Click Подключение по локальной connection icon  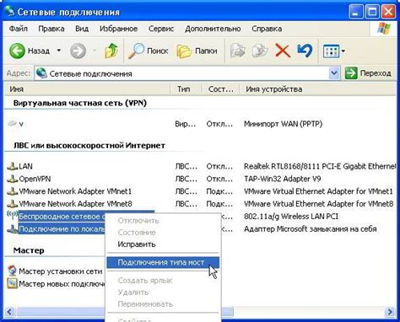click(x=12, y=228)
